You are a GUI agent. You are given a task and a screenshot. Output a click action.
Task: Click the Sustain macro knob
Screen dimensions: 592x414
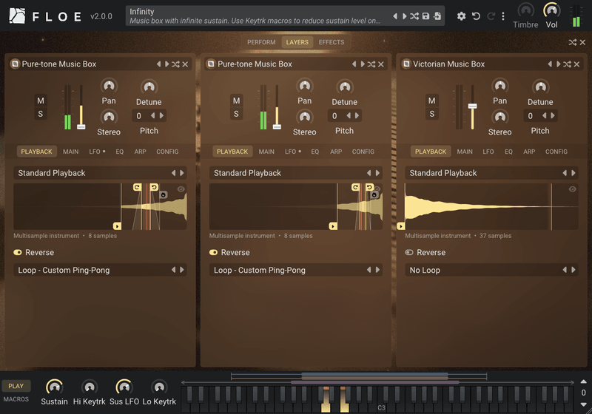coord(54,387)
